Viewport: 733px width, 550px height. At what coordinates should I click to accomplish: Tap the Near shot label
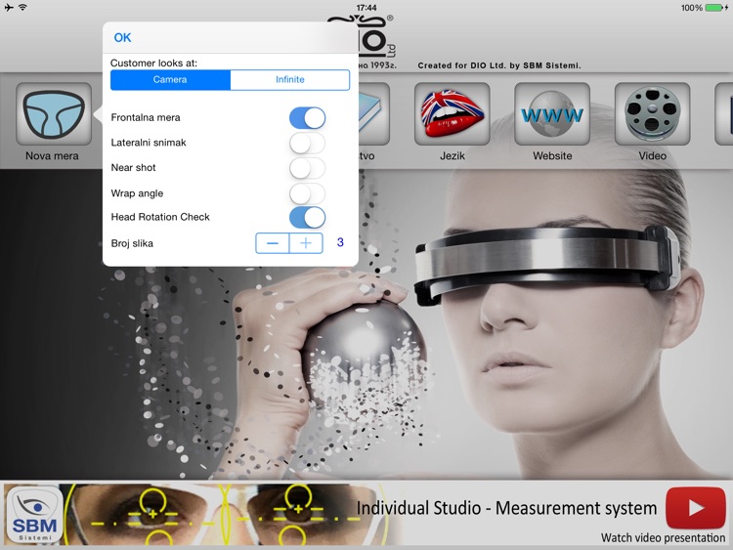coord(133,168)
